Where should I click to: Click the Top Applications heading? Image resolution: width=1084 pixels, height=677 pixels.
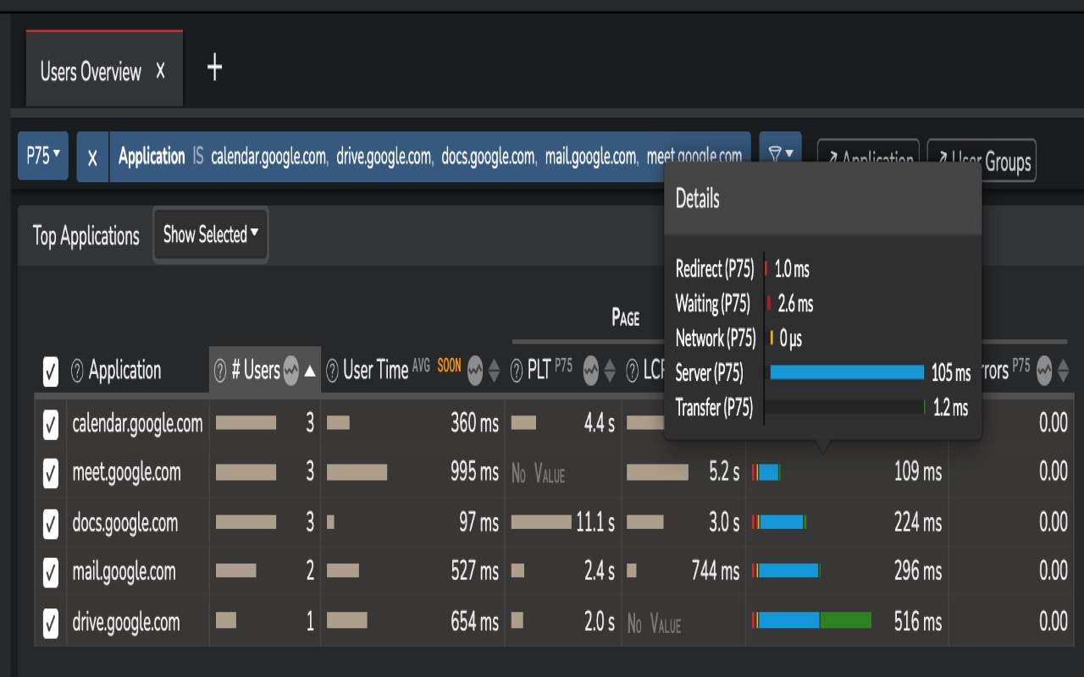pos(86,235)
